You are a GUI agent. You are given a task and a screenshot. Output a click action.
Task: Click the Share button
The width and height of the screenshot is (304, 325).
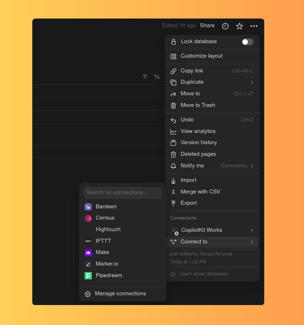coord(207,26)
